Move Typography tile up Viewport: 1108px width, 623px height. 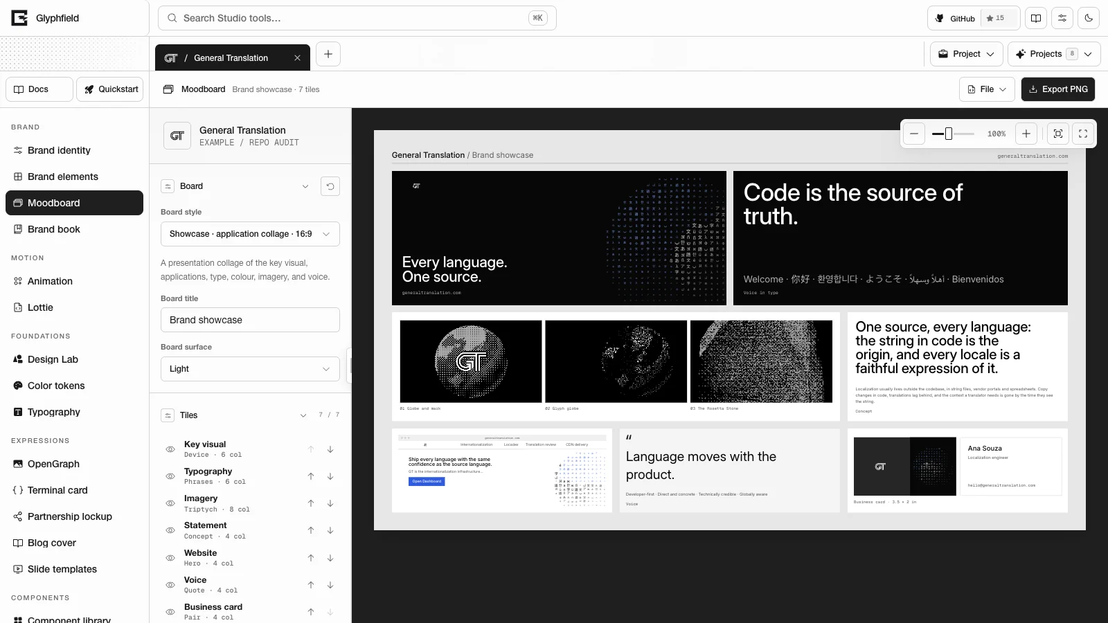311,476
